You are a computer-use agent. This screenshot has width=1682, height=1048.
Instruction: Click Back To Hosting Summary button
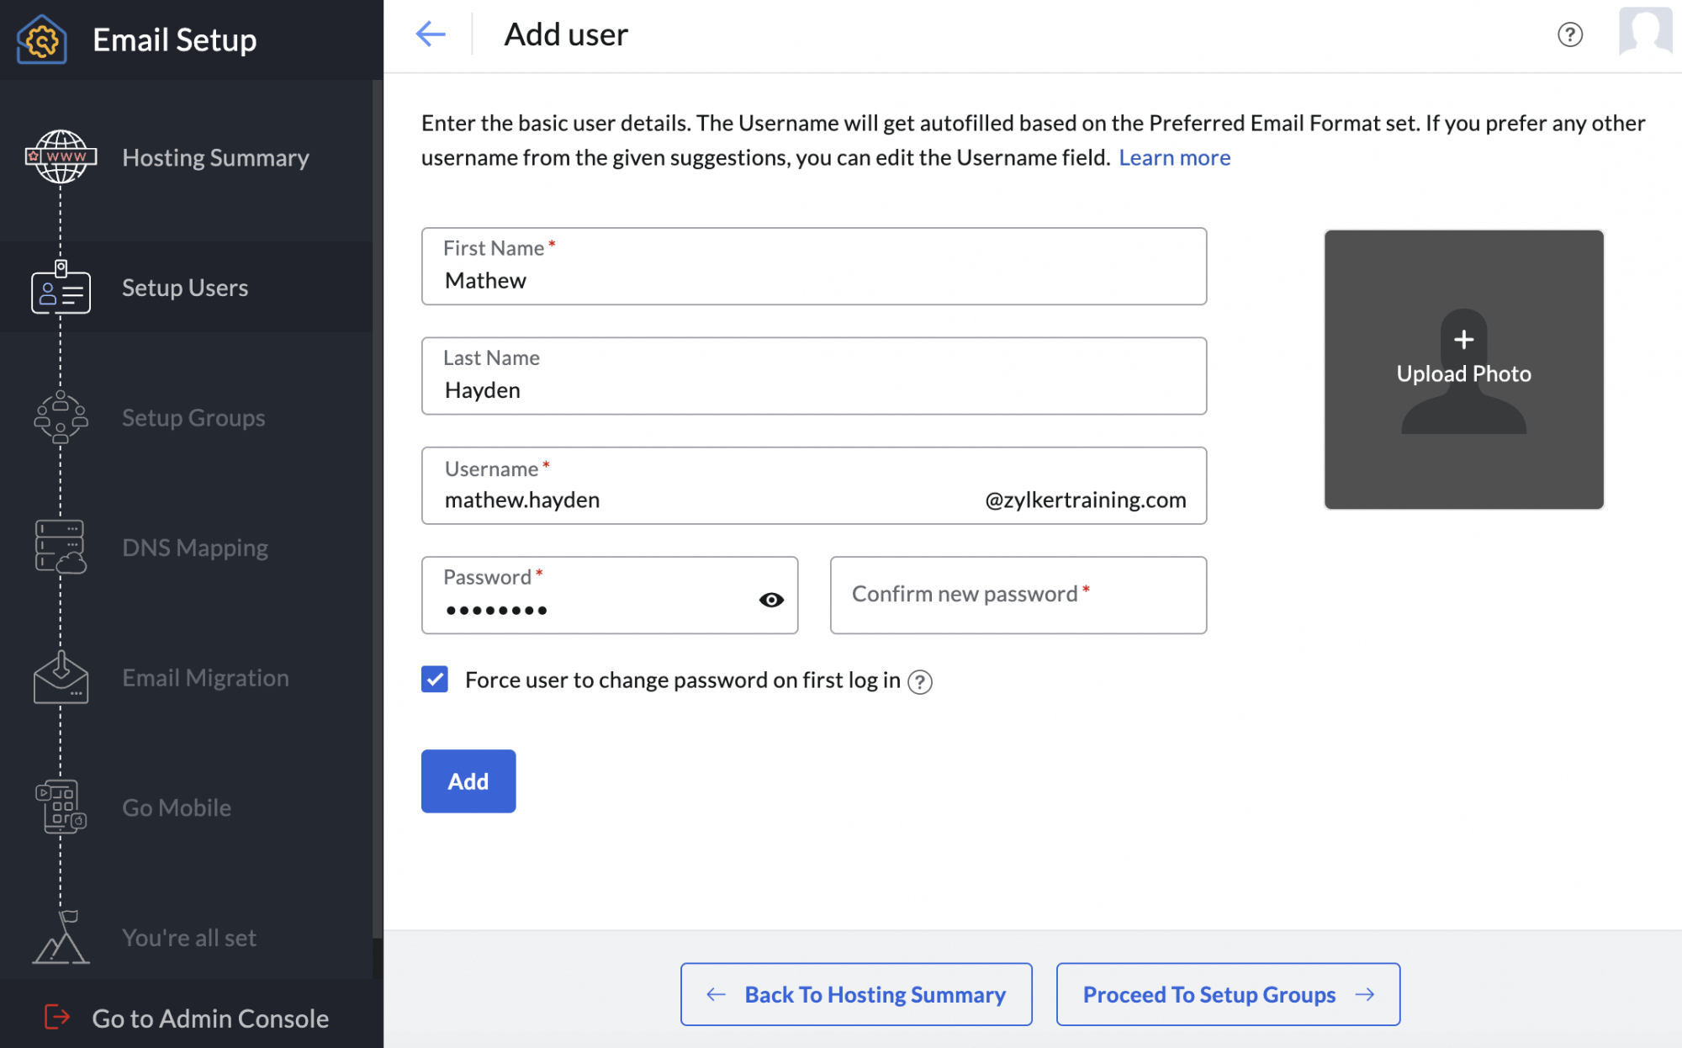[x=856, y=994]
